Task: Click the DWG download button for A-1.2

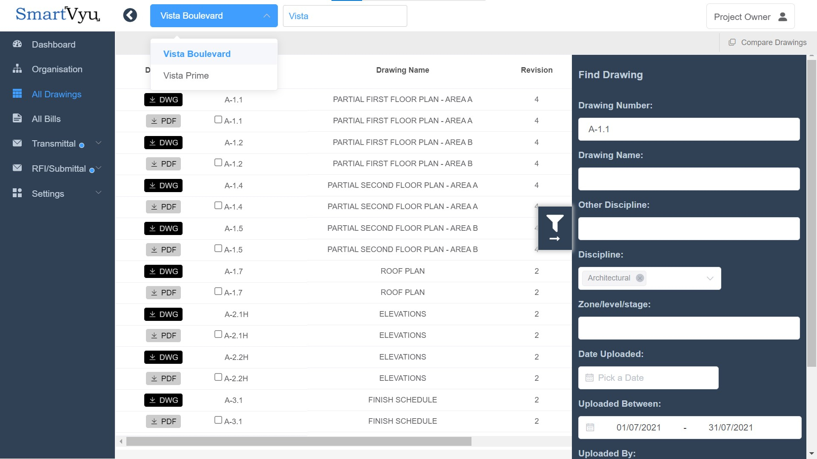Action: click(163, 142)
